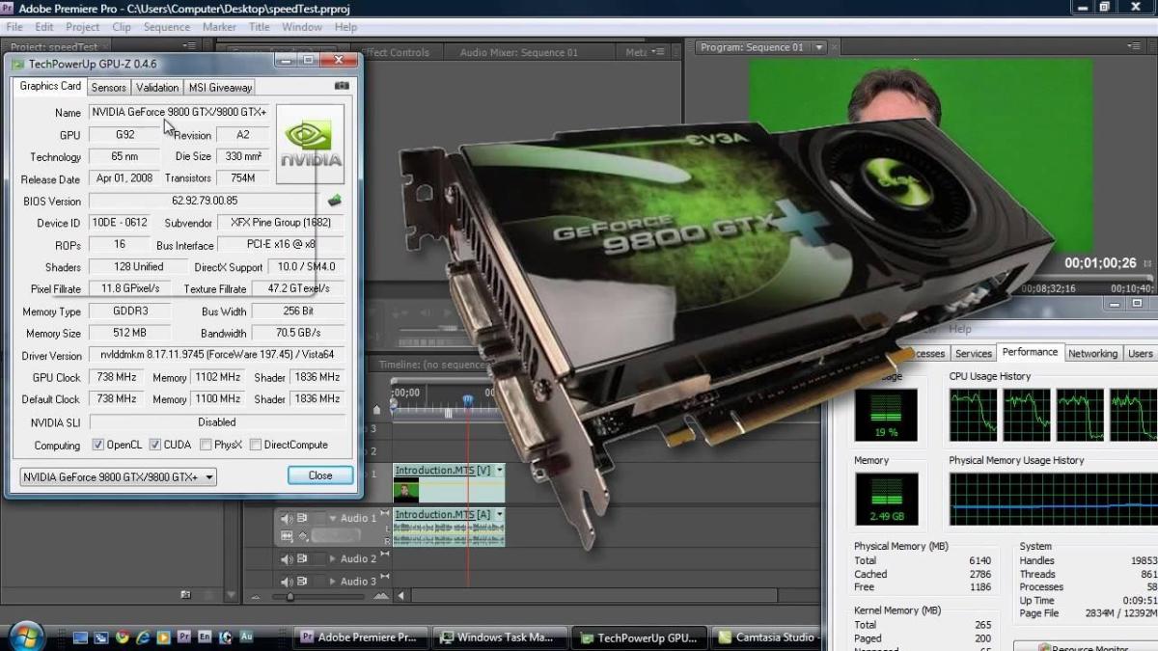Launch Internet Explorer from quick launch
1158x651 pixels.
point(143,637)
